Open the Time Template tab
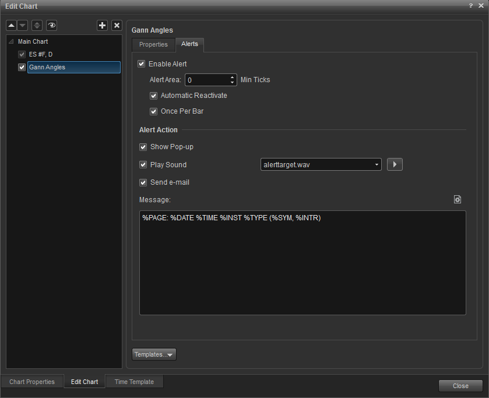Viewport: 489px width, 398px height. tap(134, 382)
